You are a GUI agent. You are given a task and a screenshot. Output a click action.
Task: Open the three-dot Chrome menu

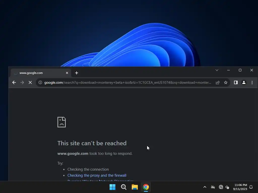coord(252,82)
